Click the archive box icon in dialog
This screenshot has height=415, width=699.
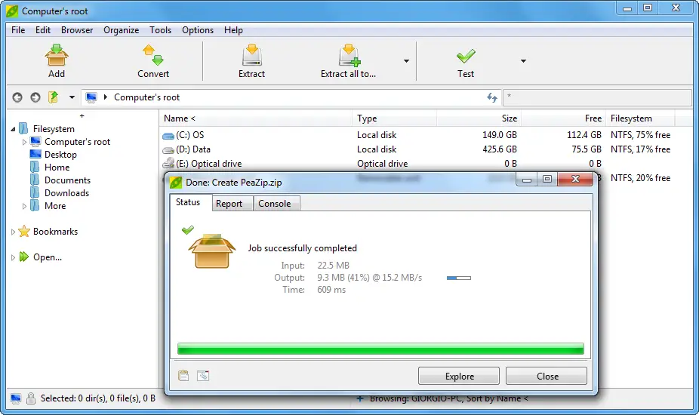[x=212, y=251]
